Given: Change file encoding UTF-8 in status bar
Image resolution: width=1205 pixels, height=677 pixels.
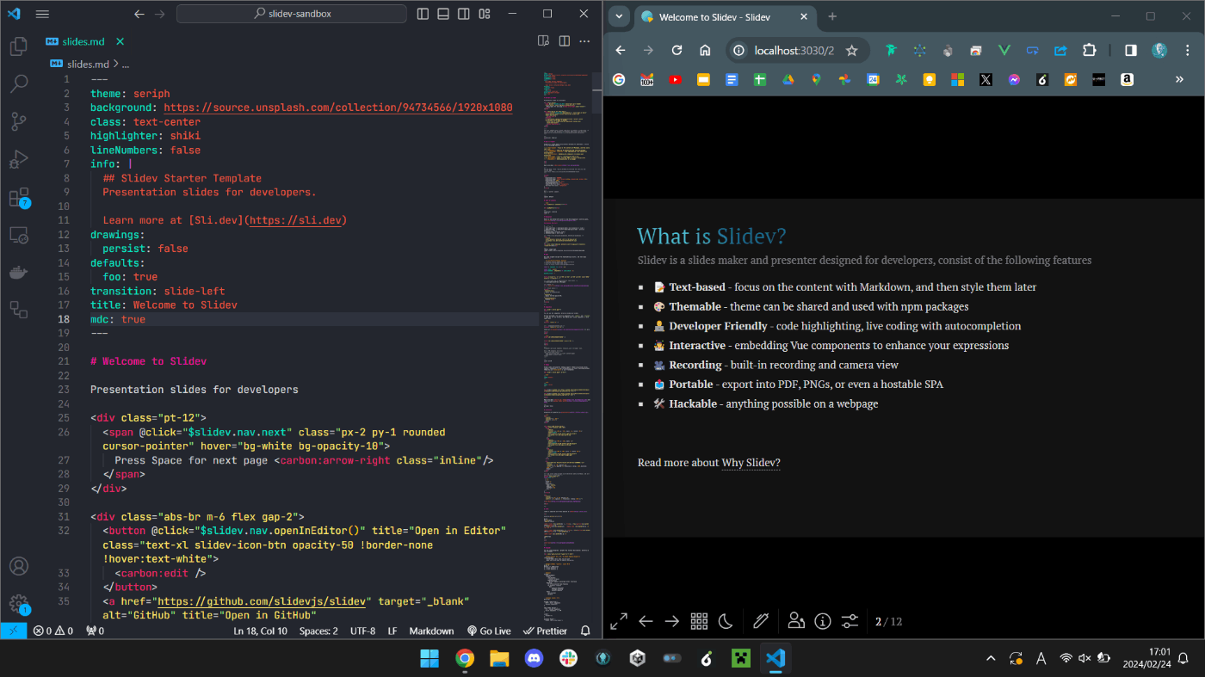Looking at the screenshot, I should pos(362,631).
